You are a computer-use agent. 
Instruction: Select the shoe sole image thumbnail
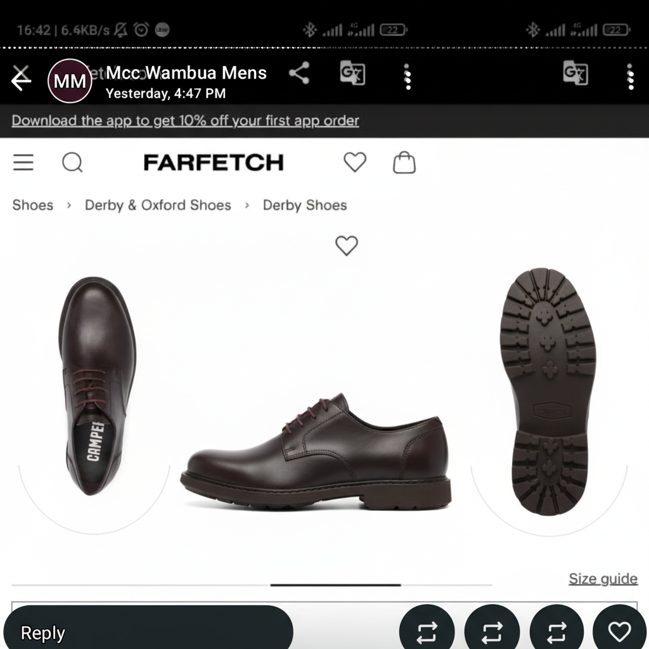[x=548, y=391]
